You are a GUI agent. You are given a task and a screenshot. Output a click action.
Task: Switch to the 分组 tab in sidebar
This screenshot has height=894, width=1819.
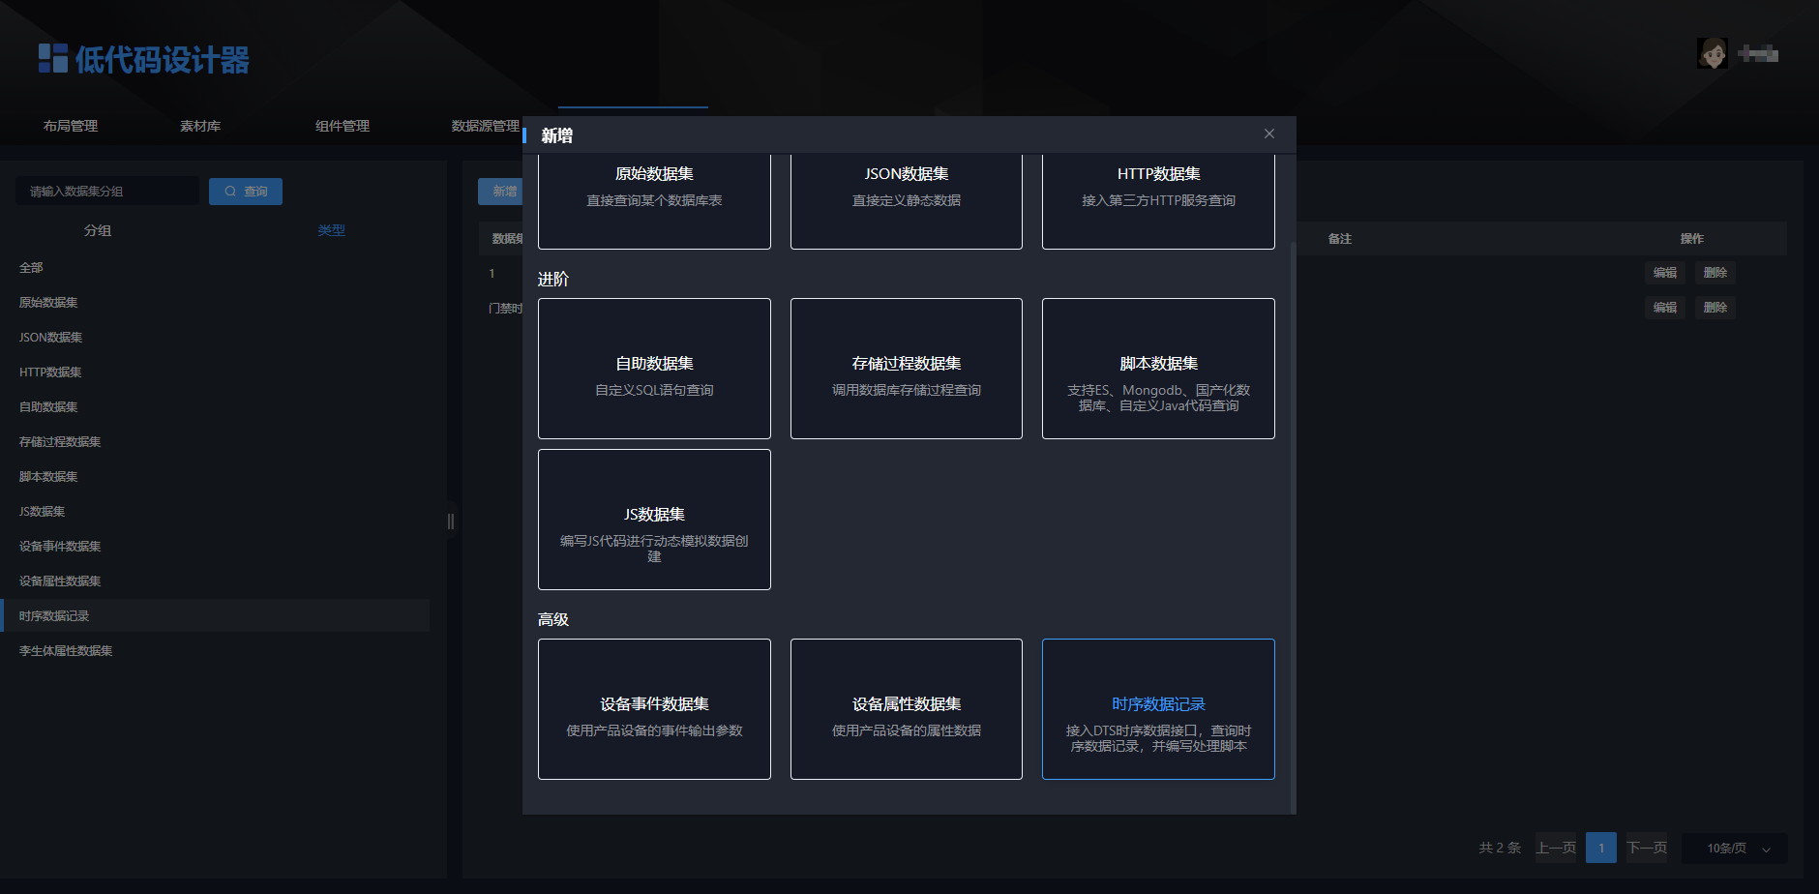click(98, 230)
